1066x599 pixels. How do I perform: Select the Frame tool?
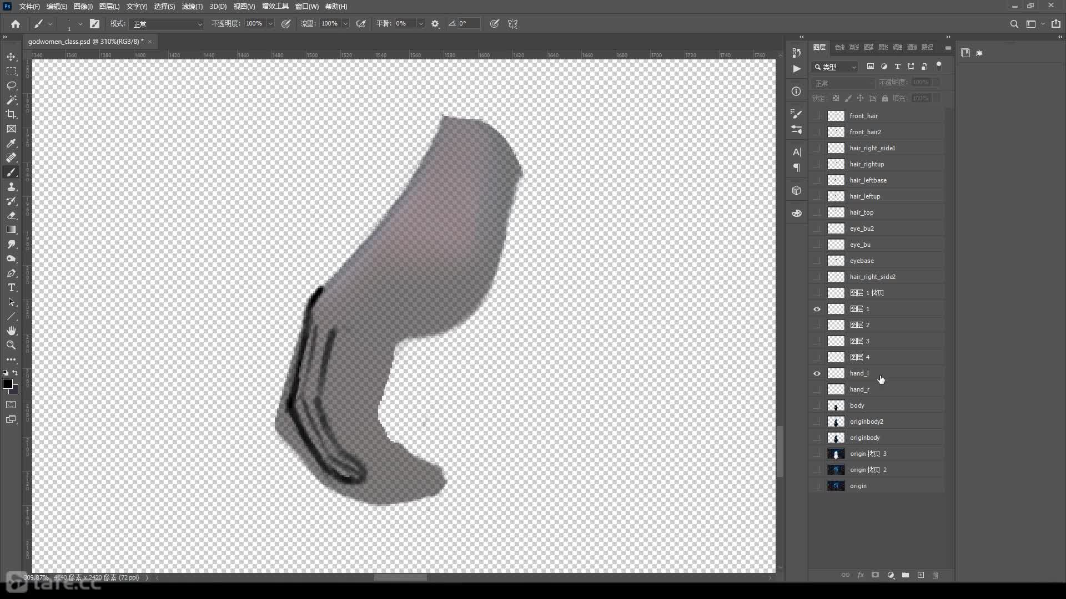[x=11, y=129]
